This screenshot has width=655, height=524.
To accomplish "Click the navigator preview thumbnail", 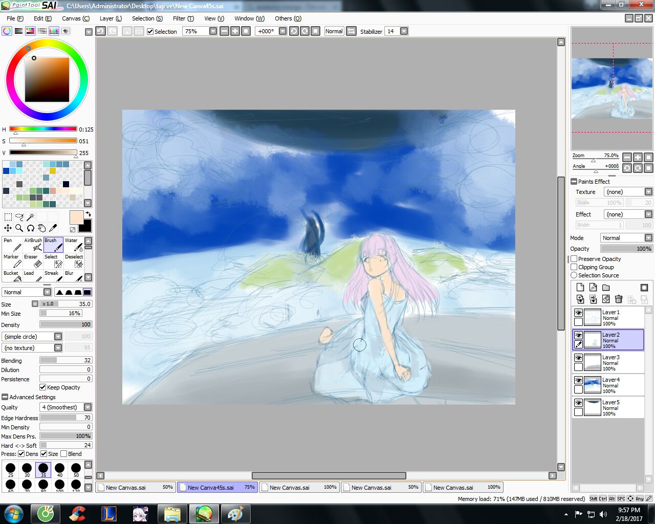I will 612,89.
